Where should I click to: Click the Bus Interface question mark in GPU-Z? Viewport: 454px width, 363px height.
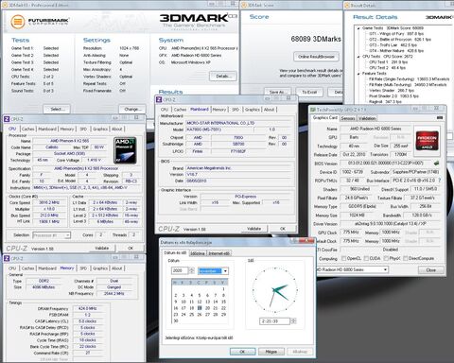click(440, 181)
